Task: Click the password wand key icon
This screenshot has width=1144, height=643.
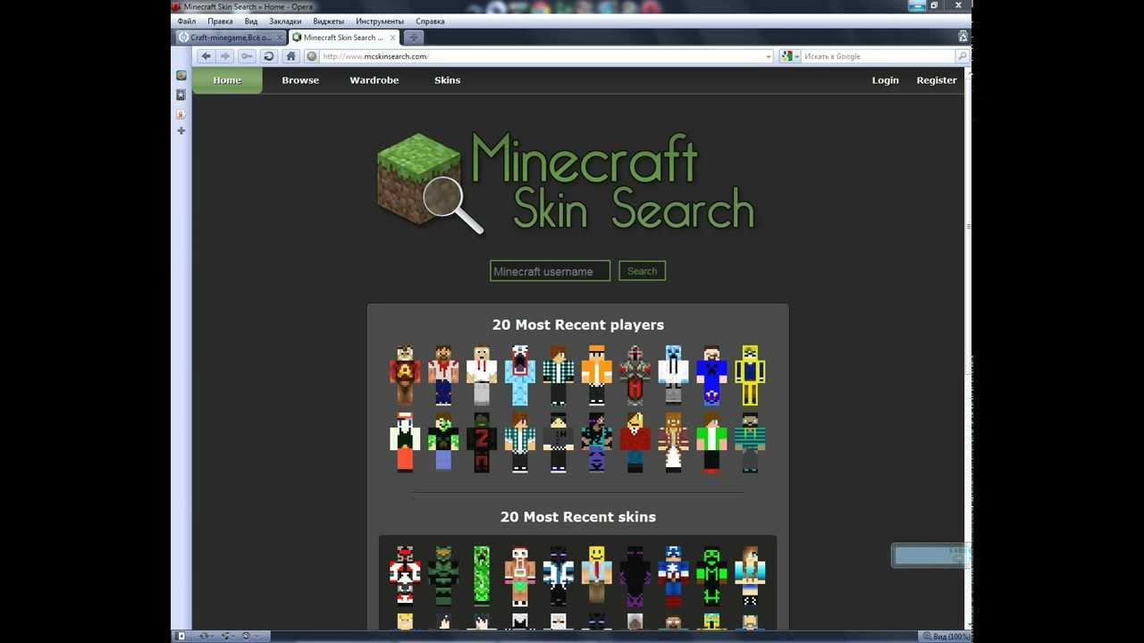Action: point(246,56)
